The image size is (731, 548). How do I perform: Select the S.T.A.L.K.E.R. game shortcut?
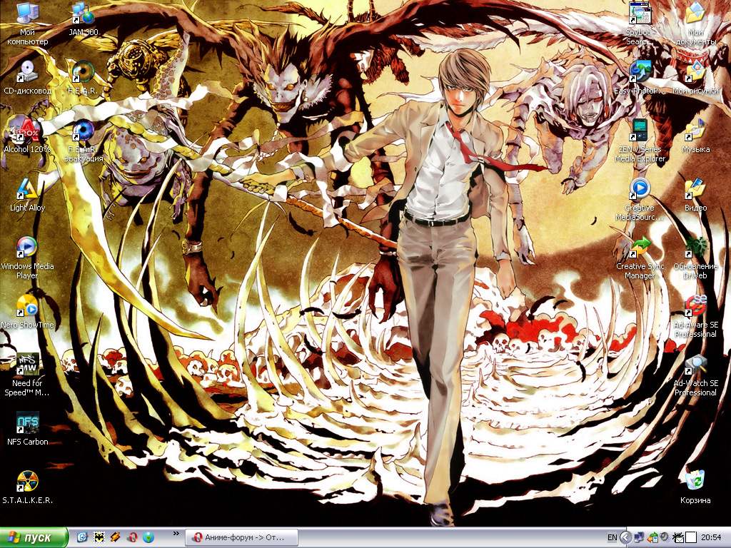[28, 487]
